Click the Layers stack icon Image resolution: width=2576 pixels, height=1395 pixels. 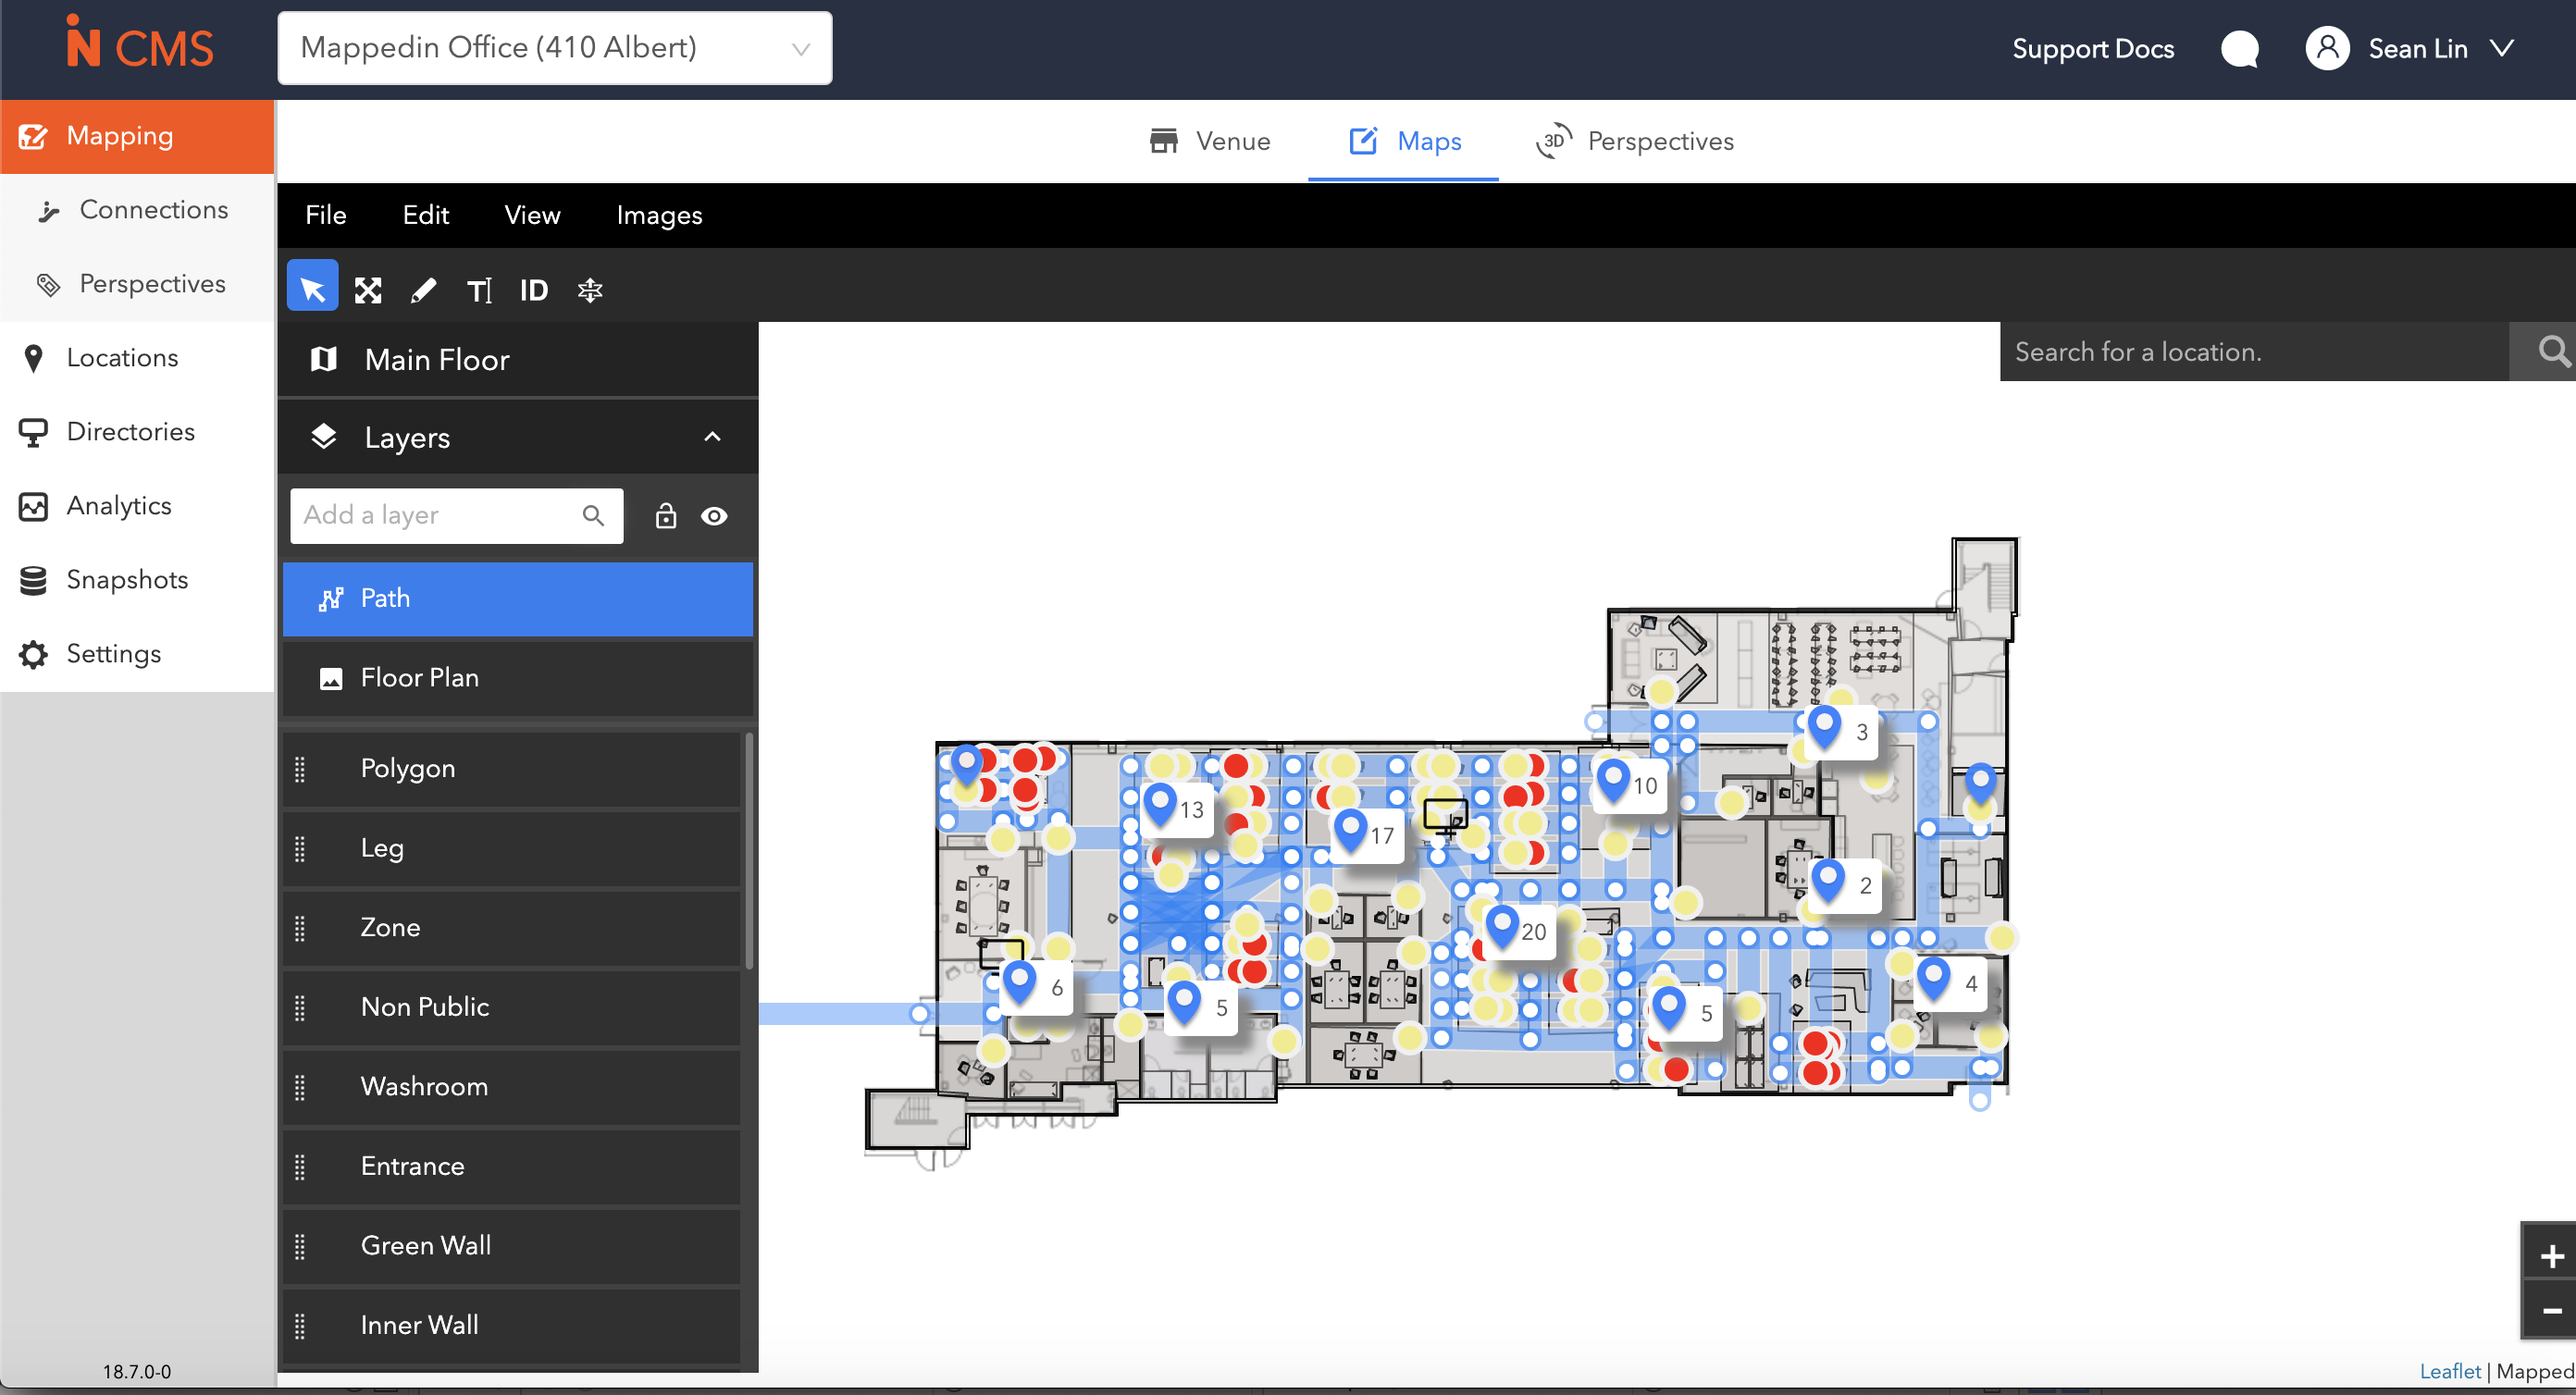coord(324,437)
